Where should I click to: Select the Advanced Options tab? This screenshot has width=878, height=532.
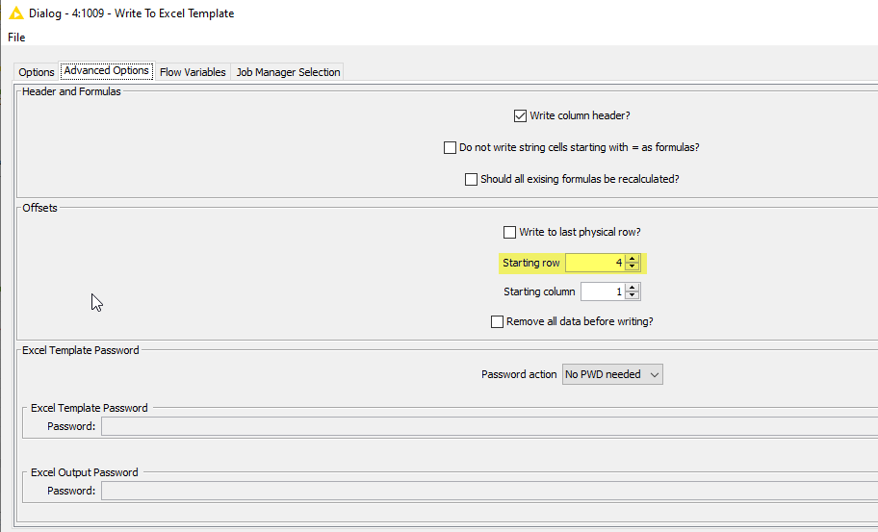(106, 71)
